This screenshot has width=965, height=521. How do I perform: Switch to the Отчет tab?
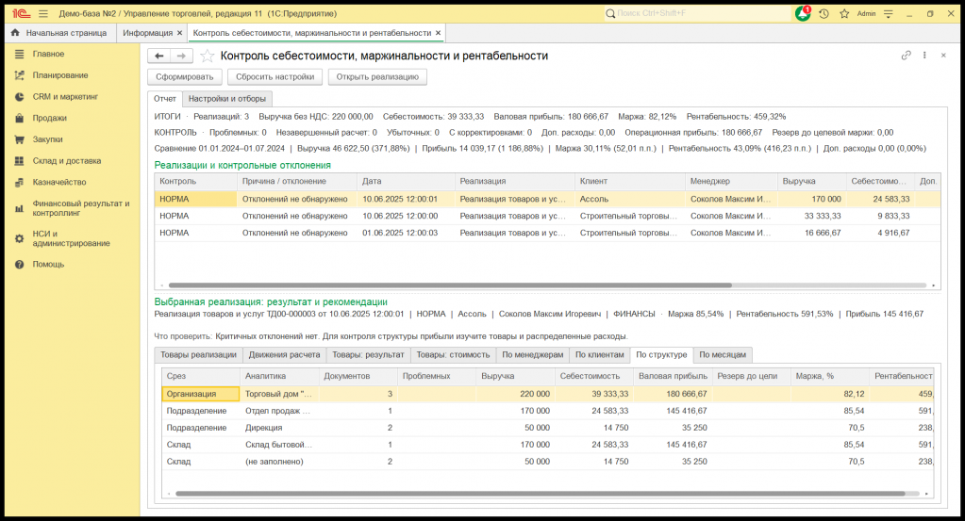[x=165, y=98]
